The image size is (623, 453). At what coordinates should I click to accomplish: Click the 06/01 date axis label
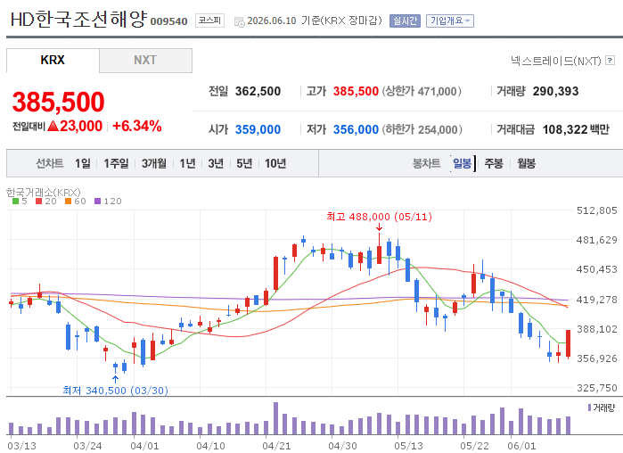[x=521, y=446]
